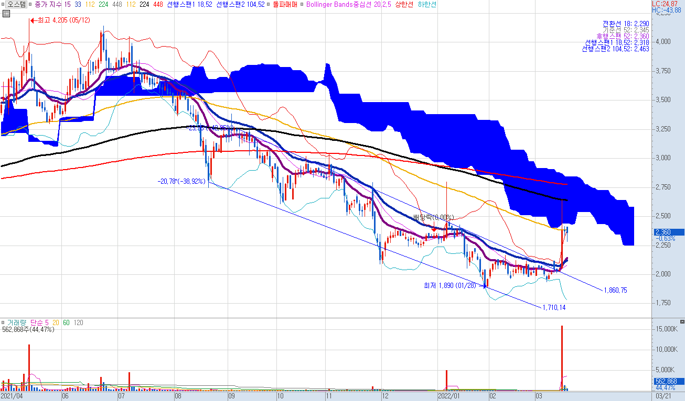Toggle the square marker before Bollinger Bands
685x401 pixels.
click(x=303, y=4)
